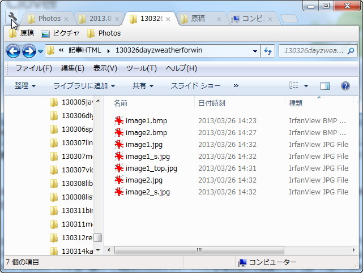Refresh the current folder view
The image size is (363, 273).
click(268, 51)
